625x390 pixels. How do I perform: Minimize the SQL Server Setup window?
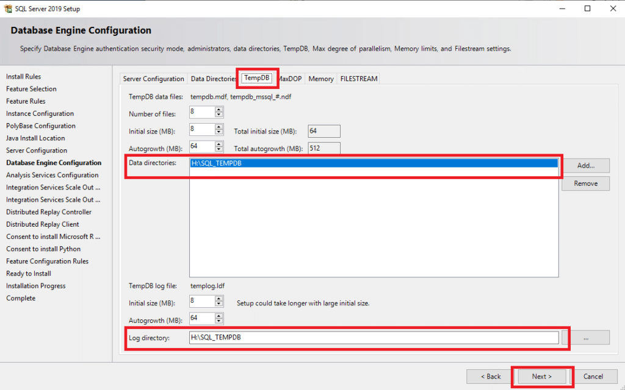click(562, 9)
